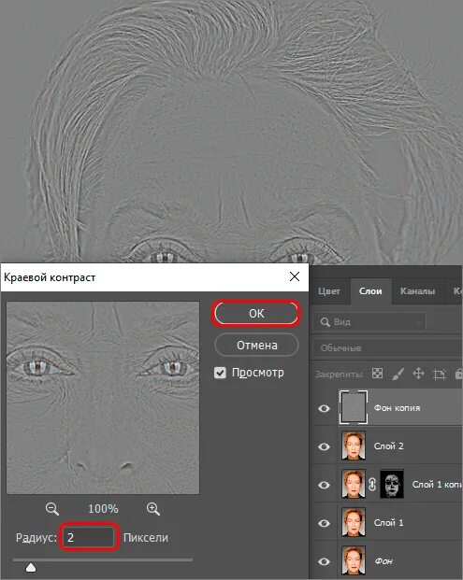Select the Фон копия layer thumbnail
Image resolution: width=463 pixels, height=580 pixels.
[354, 407]
